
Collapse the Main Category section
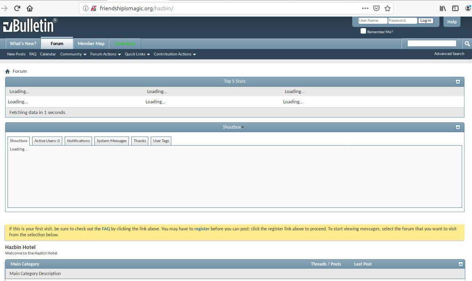(x=460, y=264)
